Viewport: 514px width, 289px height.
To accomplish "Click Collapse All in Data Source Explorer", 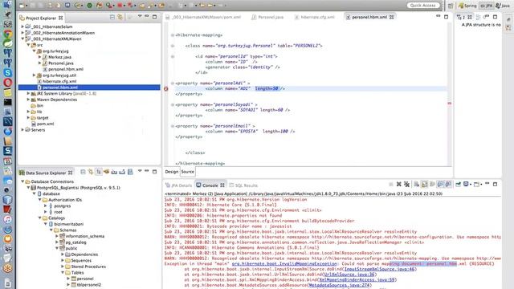I will coord(83,172).
